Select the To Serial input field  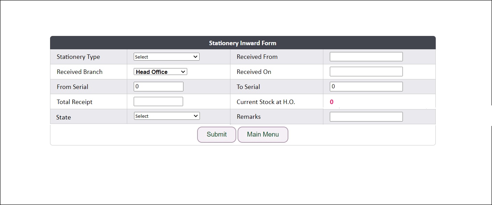366,87
